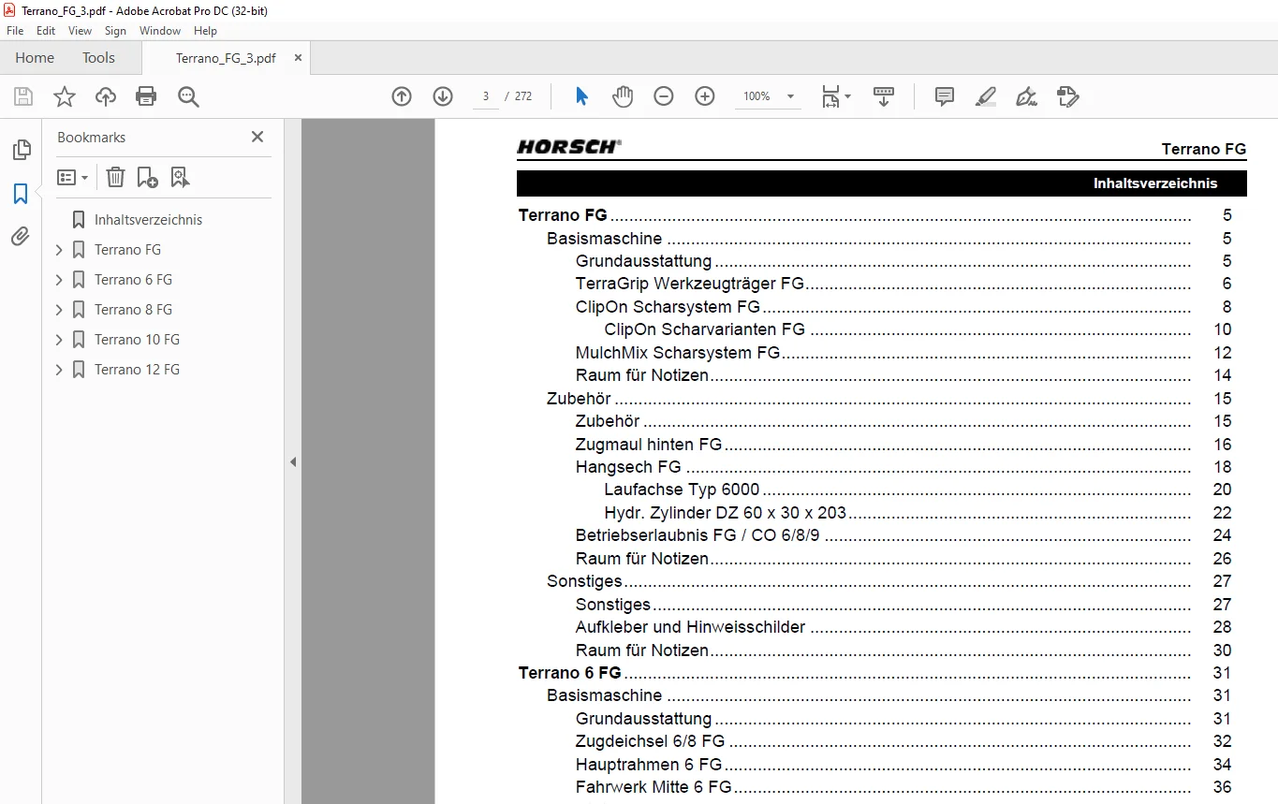This screenshot has height=804, width=1278.
Task: Print the document using the printer icon
Action: point(146,96)
